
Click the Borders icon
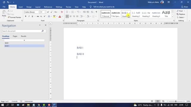coord(93,16)
